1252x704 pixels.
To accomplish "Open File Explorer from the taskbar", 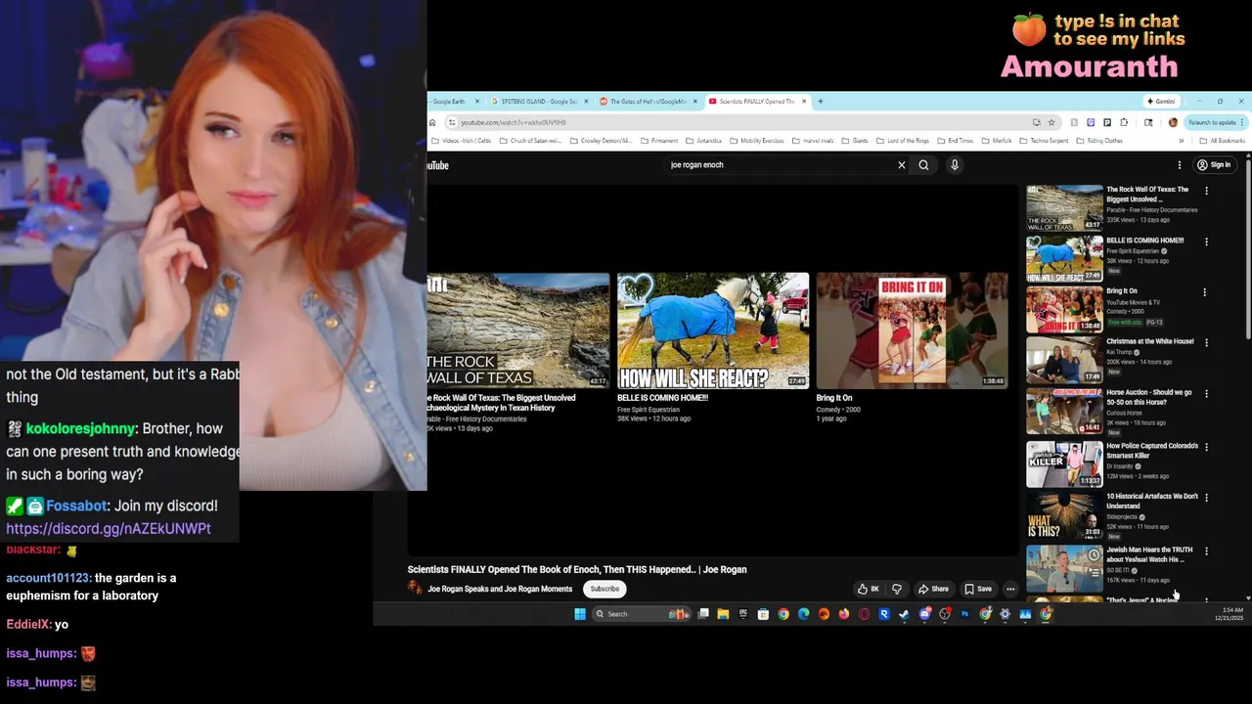I will (723, 614).
